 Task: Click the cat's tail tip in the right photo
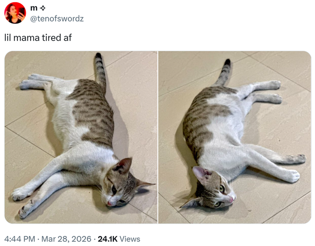point(227,63)
